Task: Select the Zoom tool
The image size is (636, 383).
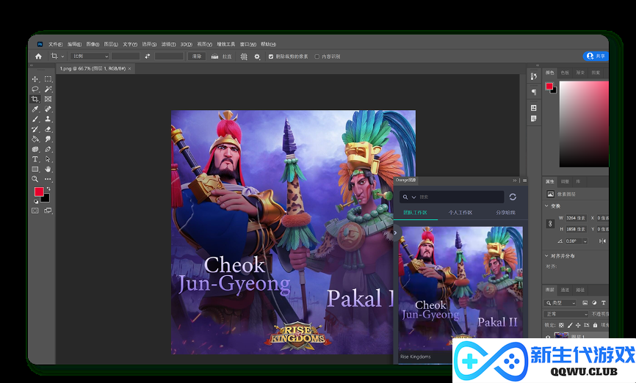Action: coord(35,179)
